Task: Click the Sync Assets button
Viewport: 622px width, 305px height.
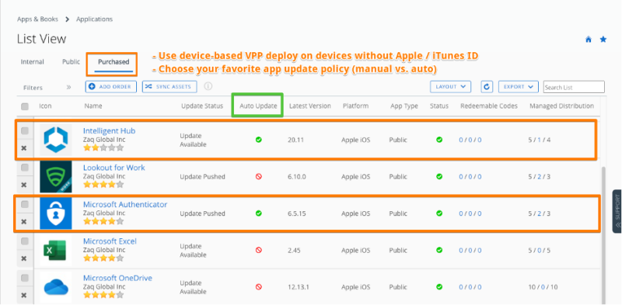Action: pyautogui.click(x=169, y=87)
